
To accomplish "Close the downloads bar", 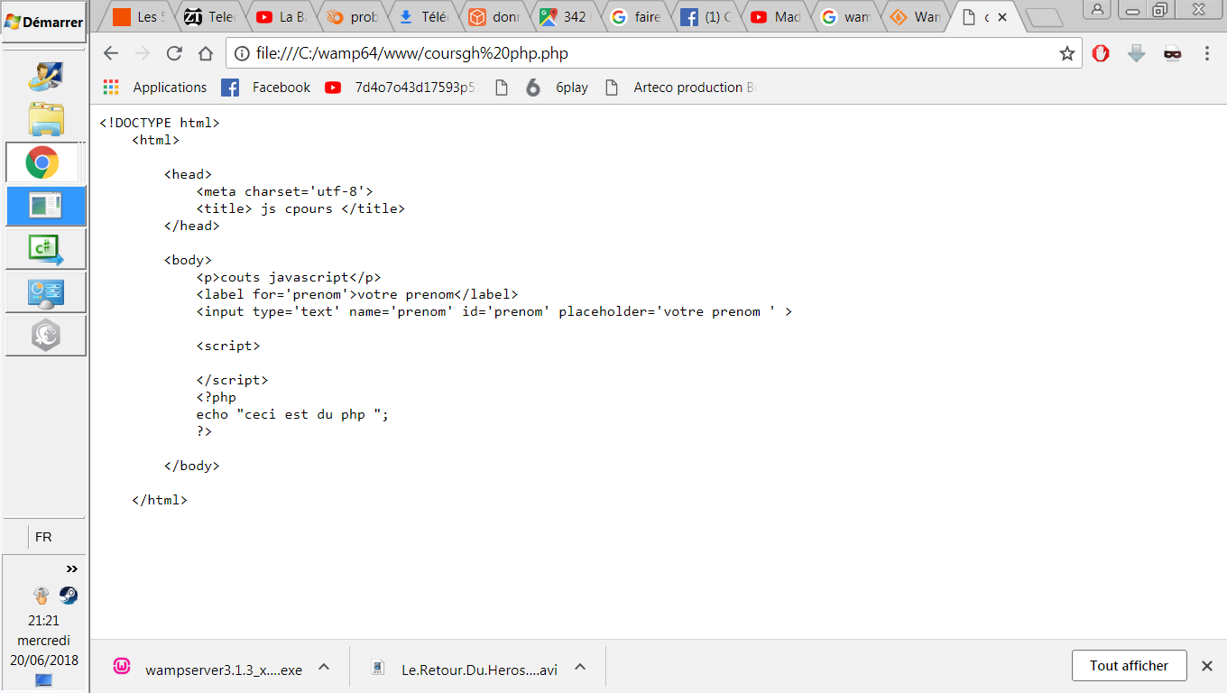I will pyautogui.click(x=1207, y=666).
